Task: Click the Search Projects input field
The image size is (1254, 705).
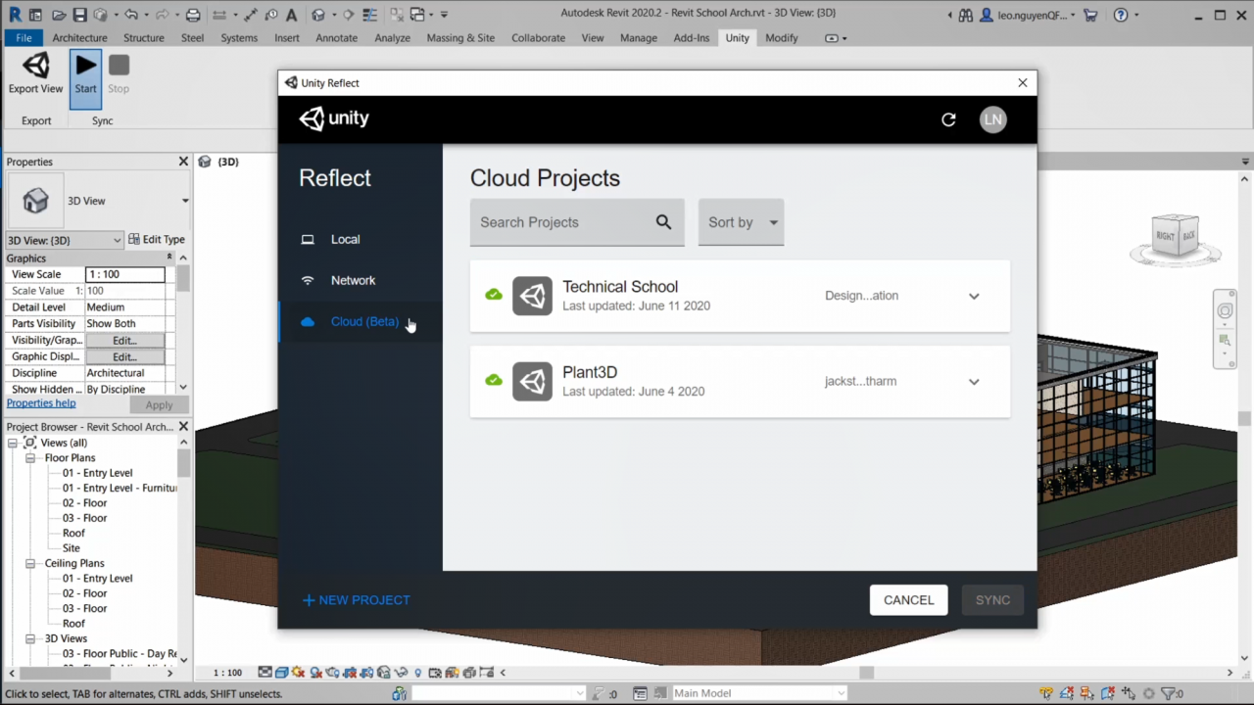Action: (x=577, y=222)
